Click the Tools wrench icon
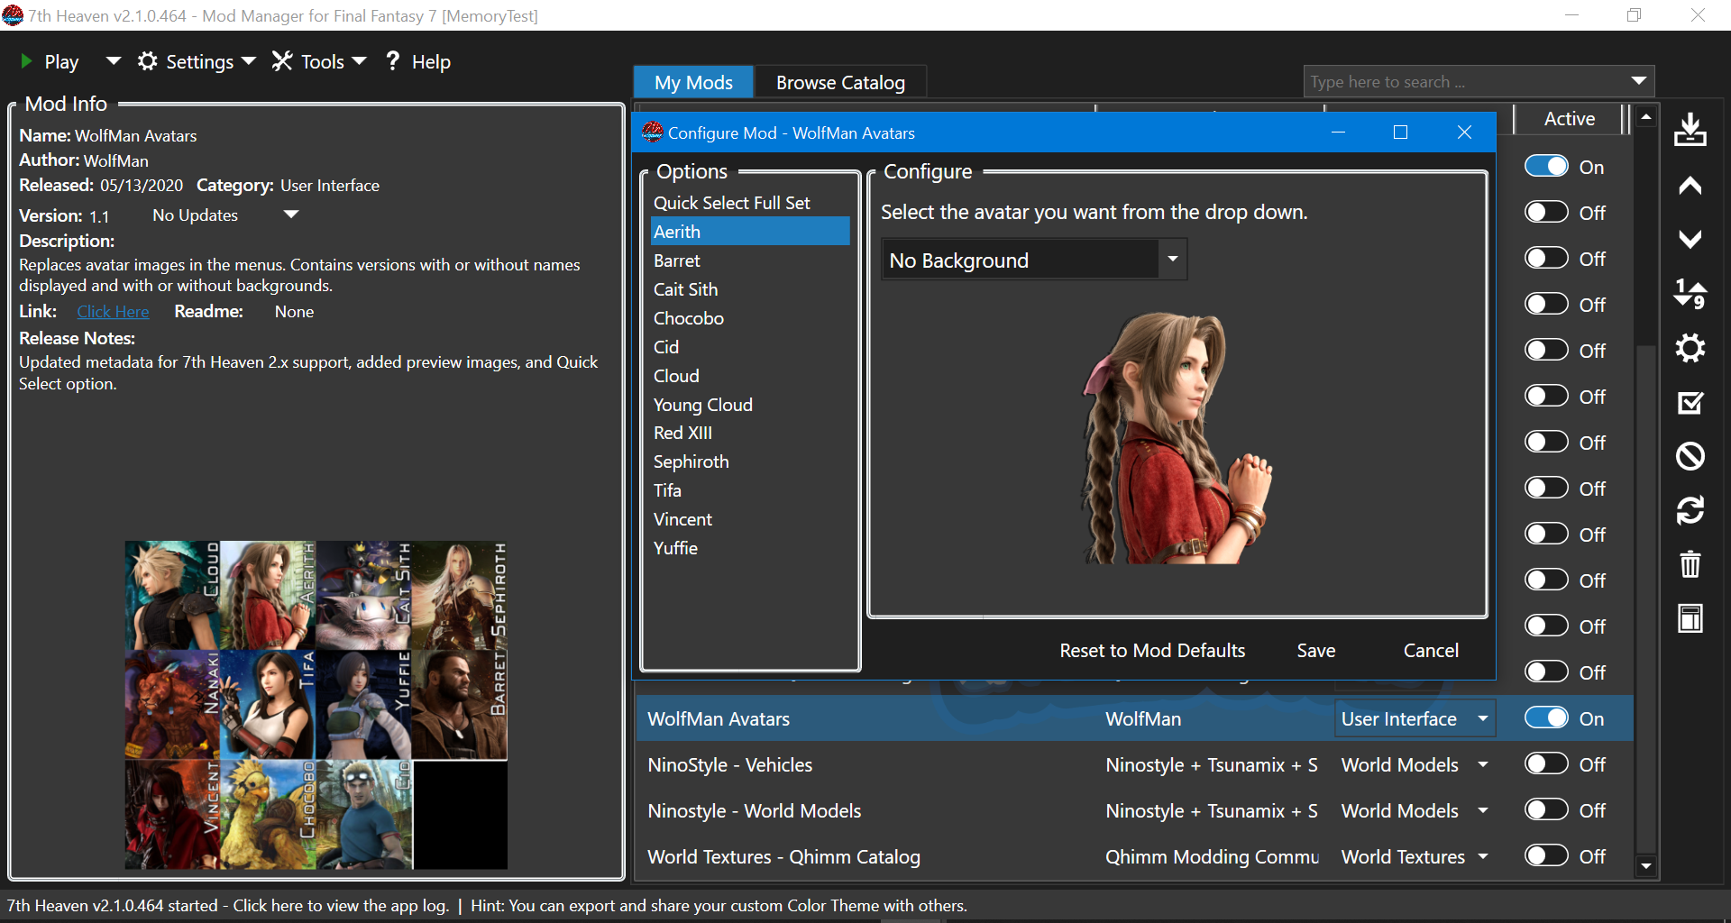Screen dimensions: 1731x923 click(282, 61)
